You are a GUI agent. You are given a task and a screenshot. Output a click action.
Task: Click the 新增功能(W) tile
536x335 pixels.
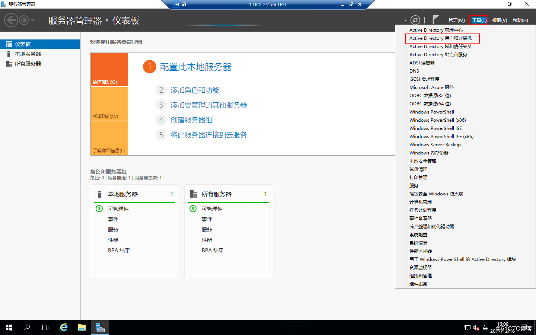click(109, 104)
